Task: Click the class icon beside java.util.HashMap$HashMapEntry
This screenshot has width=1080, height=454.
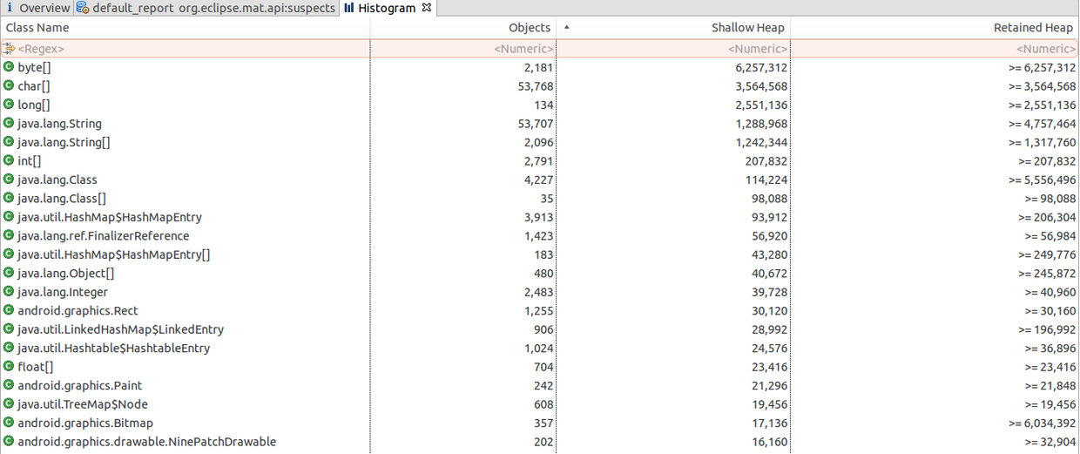Action: pos(9,217)
